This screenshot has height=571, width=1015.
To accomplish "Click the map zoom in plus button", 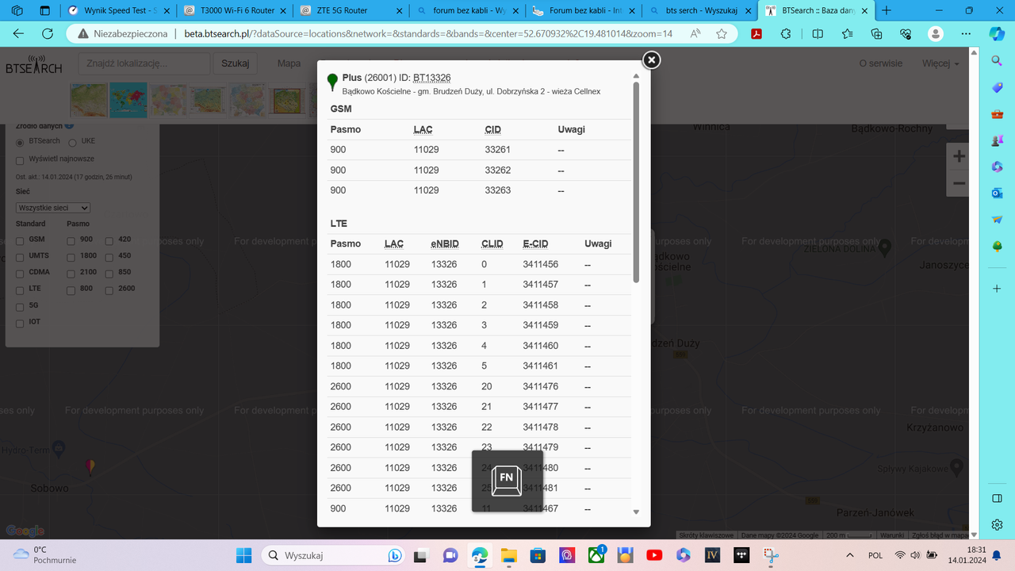I will pyautogui.click(x=959, y=156).
